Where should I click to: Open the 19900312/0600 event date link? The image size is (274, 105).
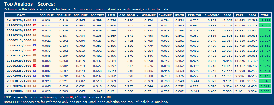[19, 40]
